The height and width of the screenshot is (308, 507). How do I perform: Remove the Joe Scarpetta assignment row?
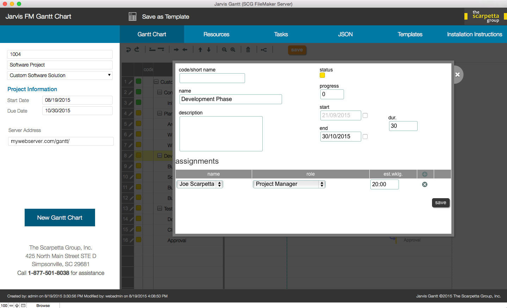click(425, 184)
